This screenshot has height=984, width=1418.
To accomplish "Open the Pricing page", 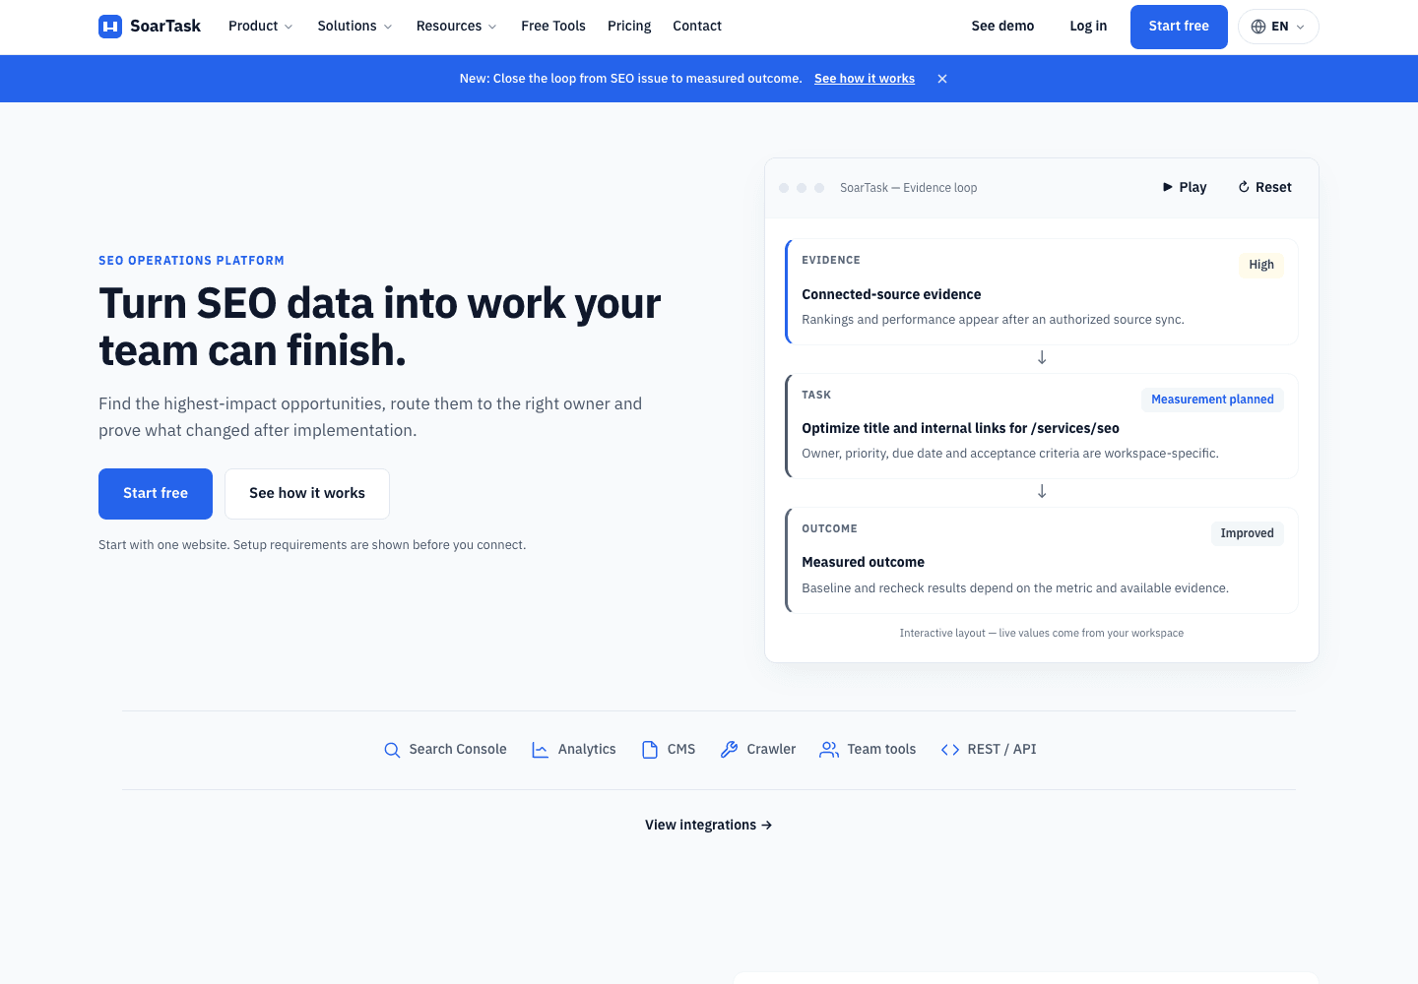I will [x=629, y=27].
